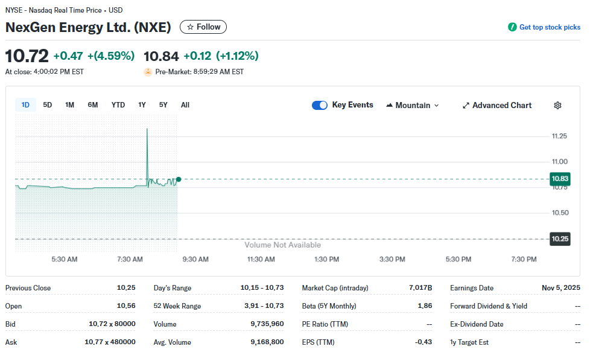Choose the 5Y chart range
Image resolution: width=593 pixels, height=352 pixels.
coord(163,105)
